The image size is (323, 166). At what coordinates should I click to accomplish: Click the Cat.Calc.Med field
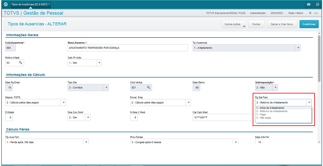click(x=224, y=117)
